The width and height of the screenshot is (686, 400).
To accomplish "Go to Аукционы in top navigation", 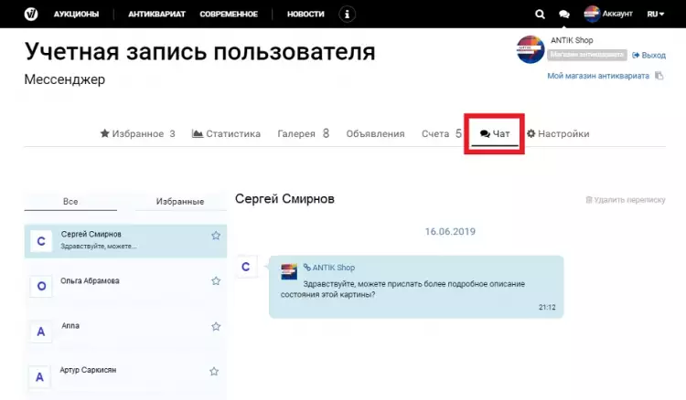I will (x=76, y=14).
